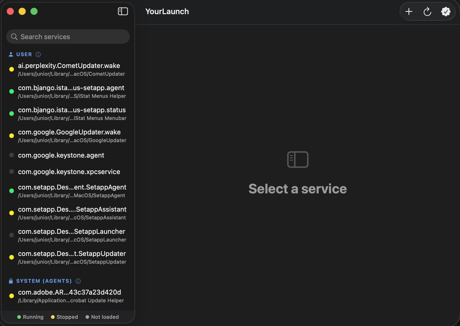This screenshot has height=326, width=460.
Task: Click the USER section header
Action: tap(24, 54)
